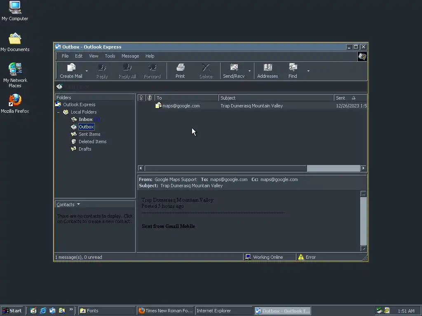Click the message envelope icon in list
This screenshot has height=316, width=422.
158,106
